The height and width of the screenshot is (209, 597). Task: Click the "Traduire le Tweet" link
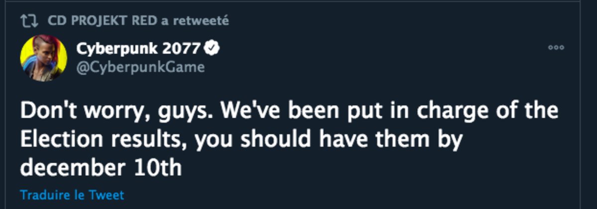72,195
